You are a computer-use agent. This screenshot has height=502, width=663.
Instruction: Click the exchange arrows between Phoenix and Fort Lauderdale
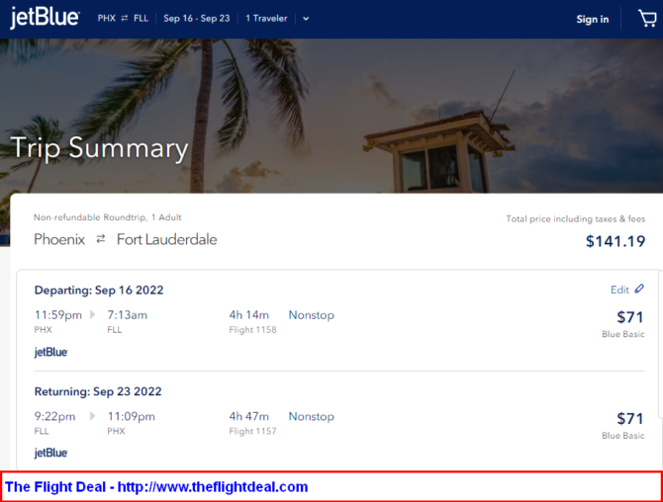[x=101, y=239]
